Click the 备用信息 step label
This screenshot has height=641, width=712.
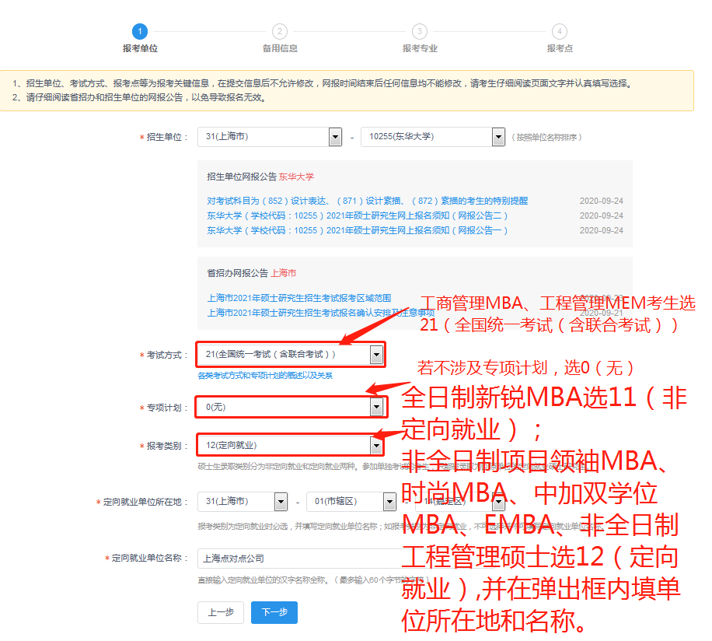click(280, 48)
